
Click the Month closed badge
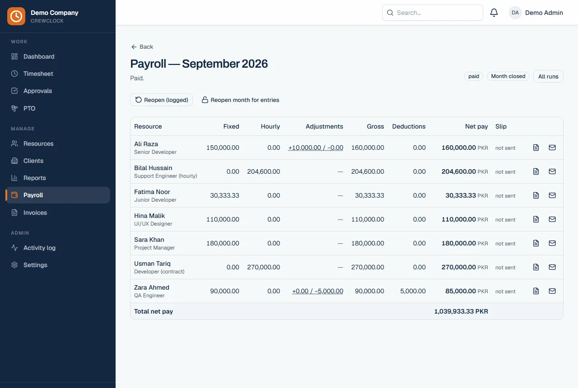[508, 76]
